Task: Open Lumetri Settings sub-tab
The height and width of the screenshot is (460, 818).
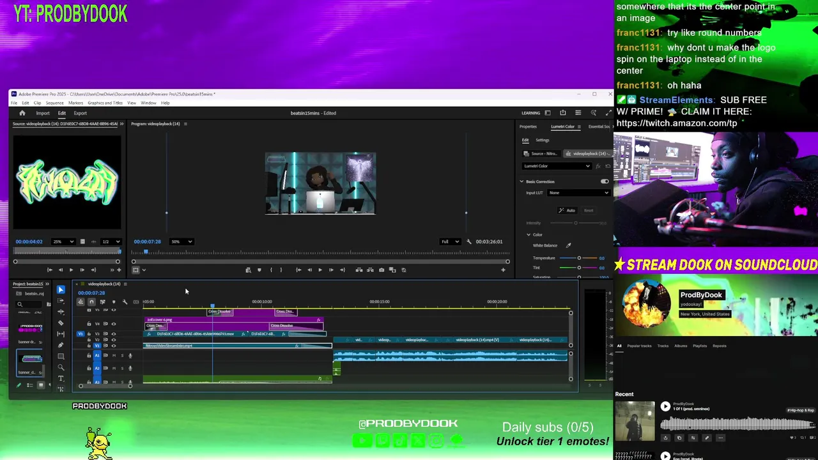Action: [543, 141]
